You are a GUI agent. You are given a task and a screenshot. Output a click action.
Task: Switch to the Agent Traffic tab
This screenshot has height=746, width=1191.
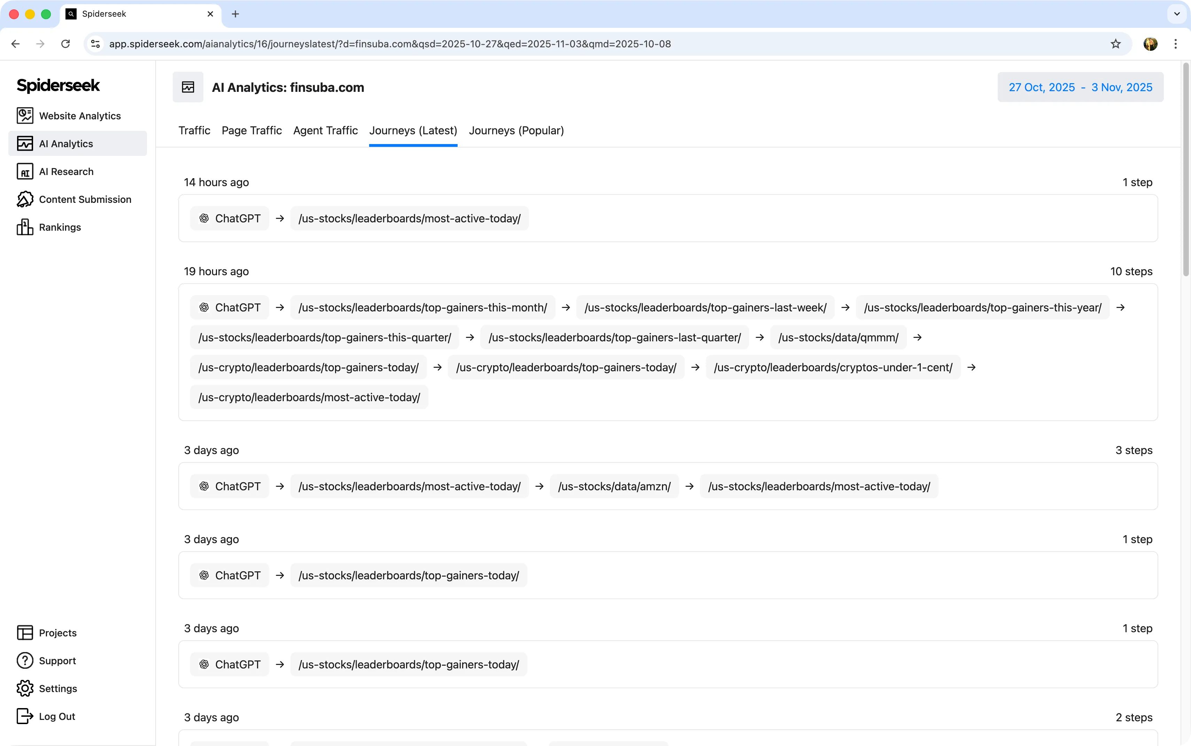[x=325, y=130]
